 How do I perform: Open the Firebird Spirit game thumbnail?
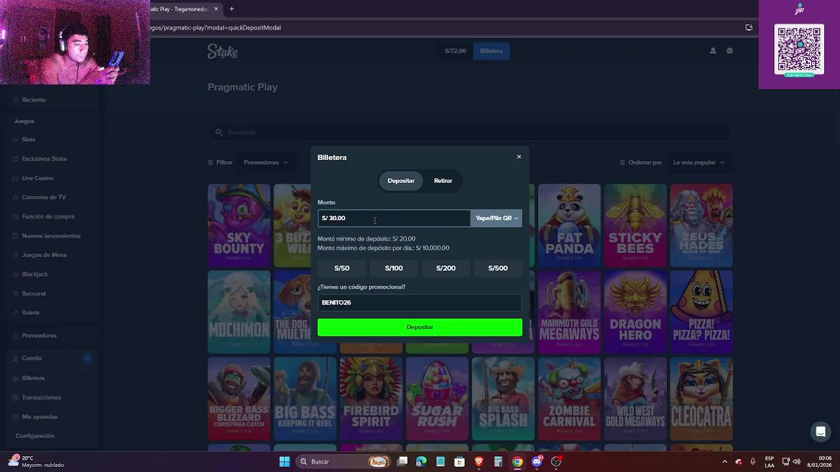[371, 399]
